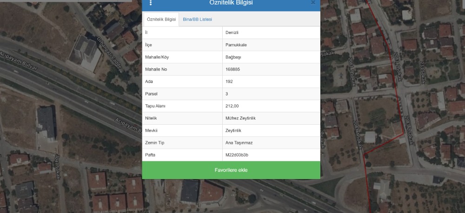Click the Favorilere ekle button
This screenshot has height=213, width=465.
point(231,170)
